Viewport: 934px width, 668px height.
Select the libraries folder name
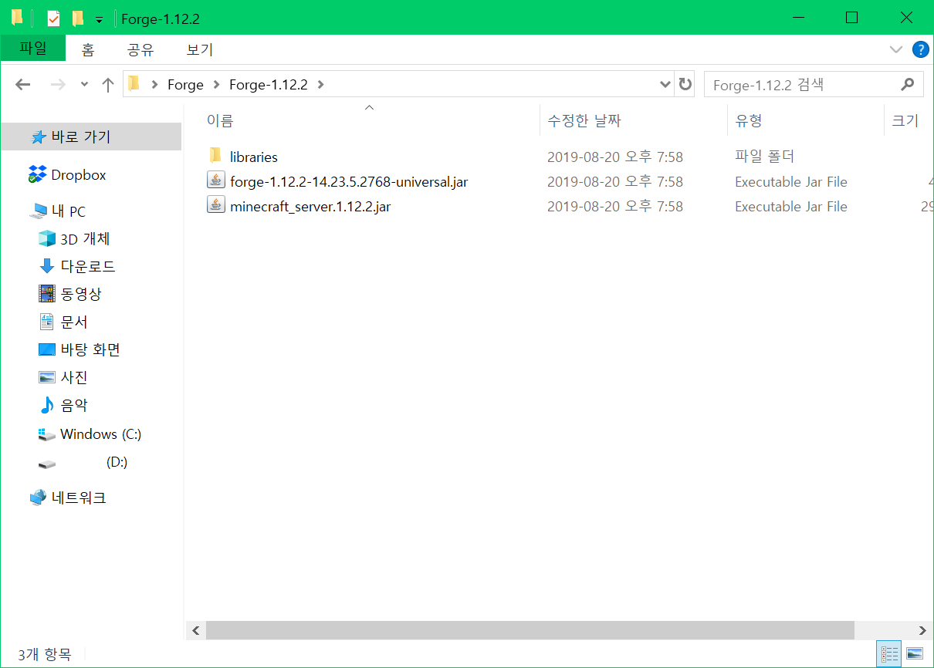[253, 157]
